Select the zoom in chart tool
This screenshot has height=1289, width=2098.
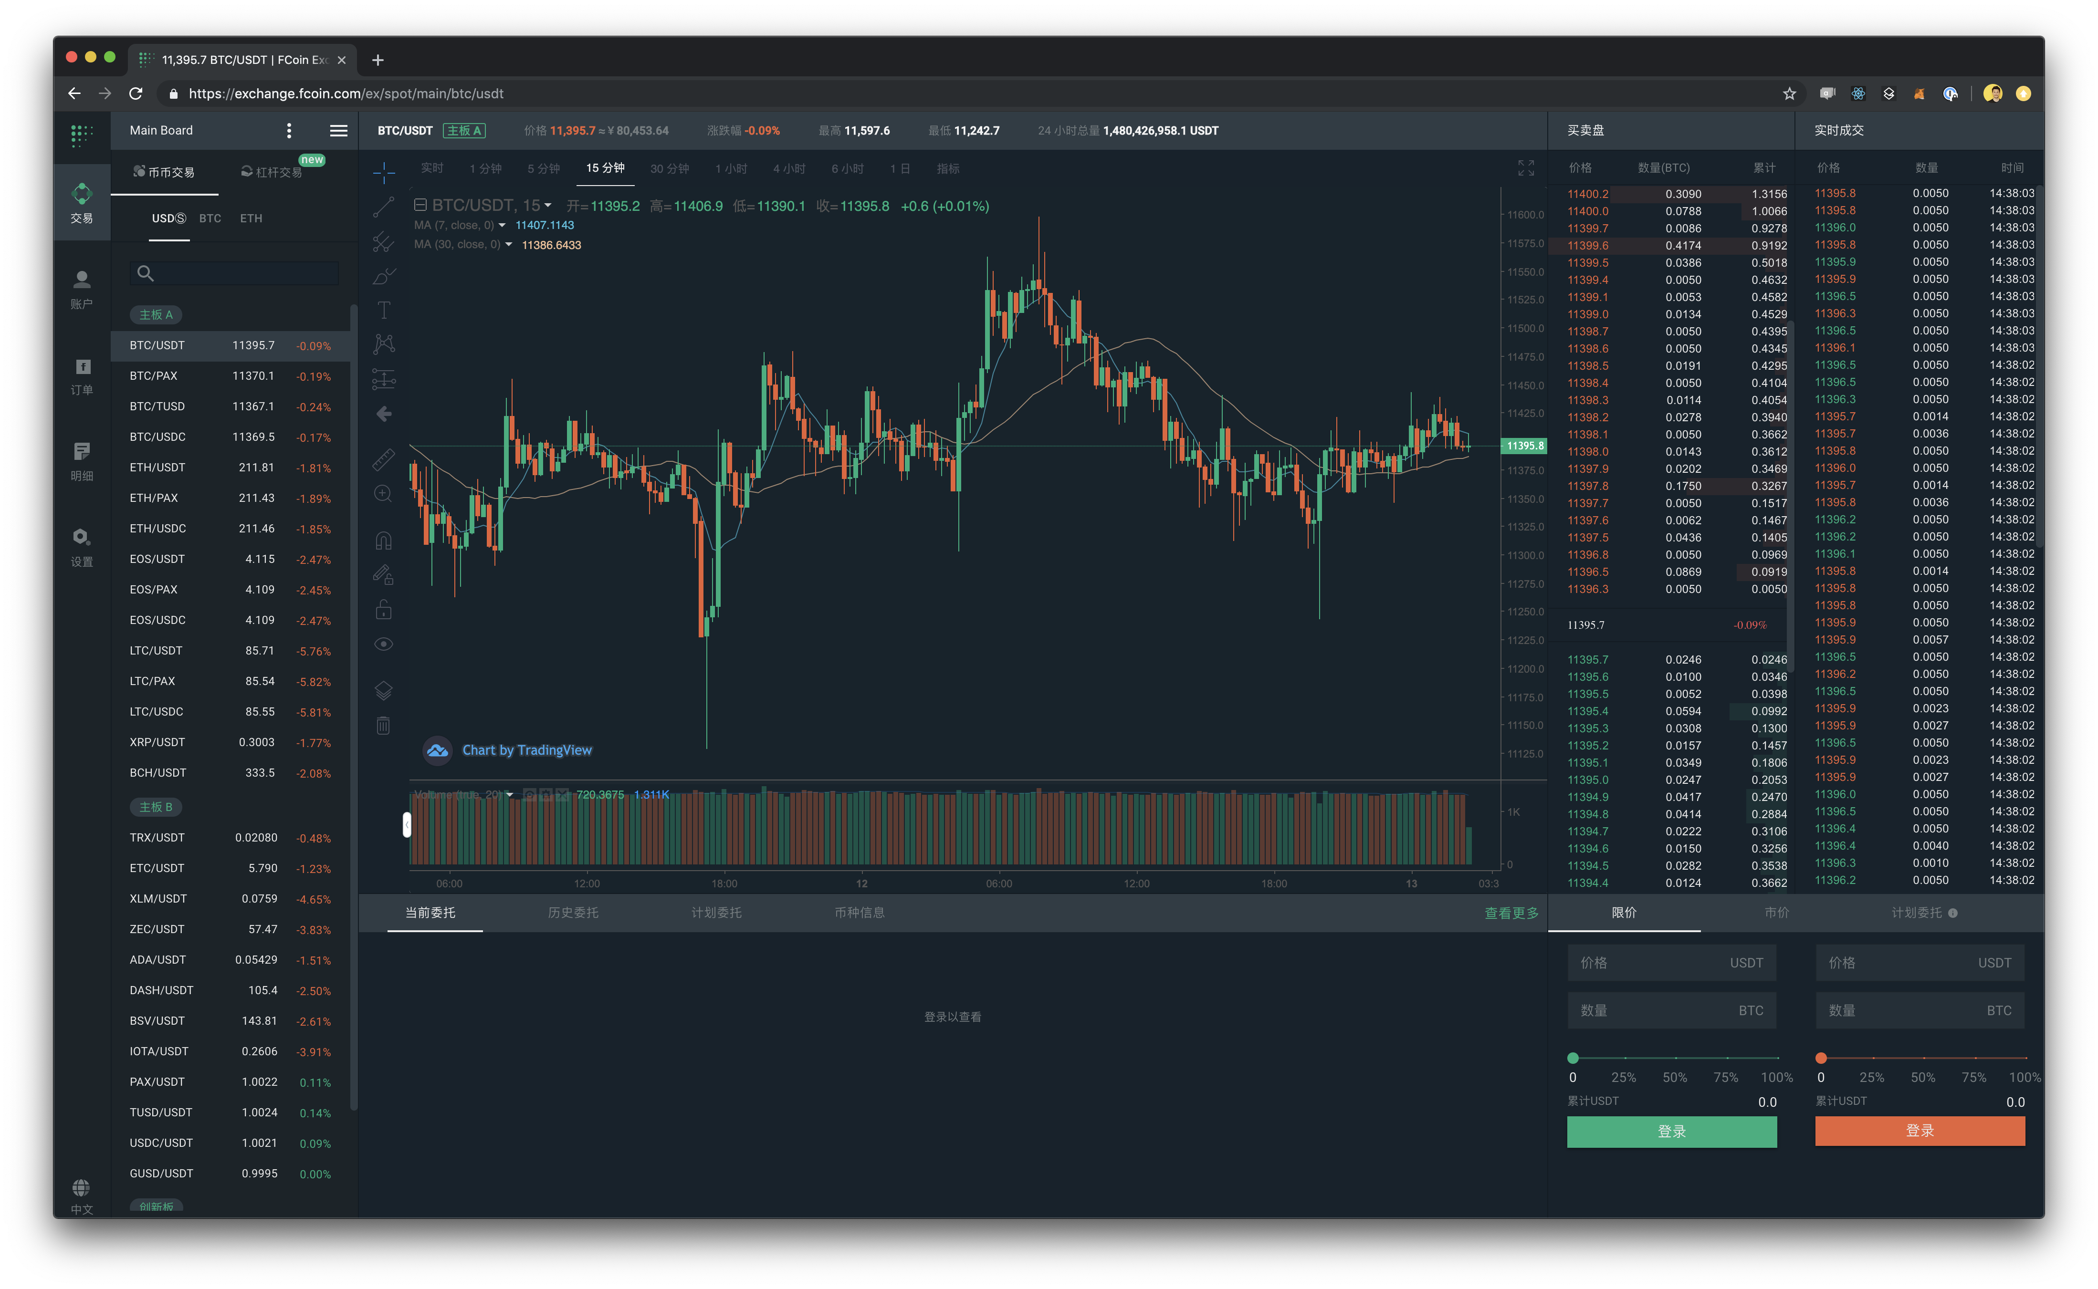pyautogui.click(x=384, y=494)
